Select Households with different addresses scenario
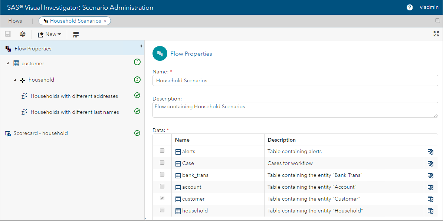Image resolution: width=443 pixels, height=221 pixels. click(74, 96)
